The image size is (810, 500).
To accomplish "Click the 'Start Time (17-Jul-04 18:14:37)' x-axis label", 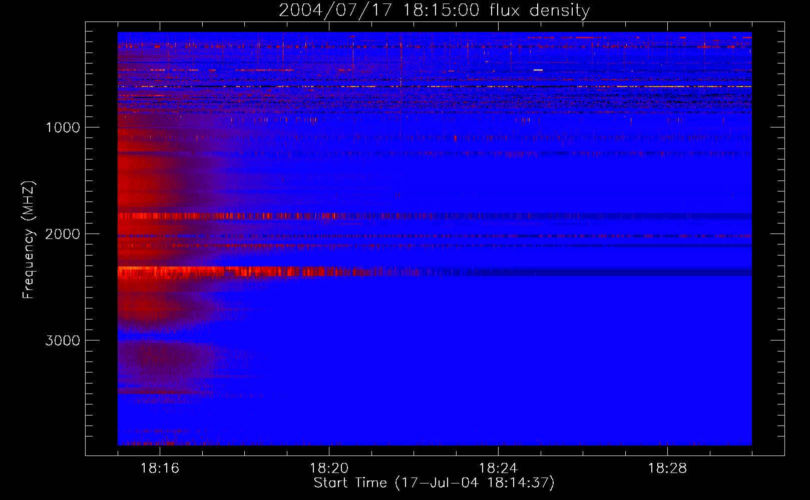I will coord(434,483).
